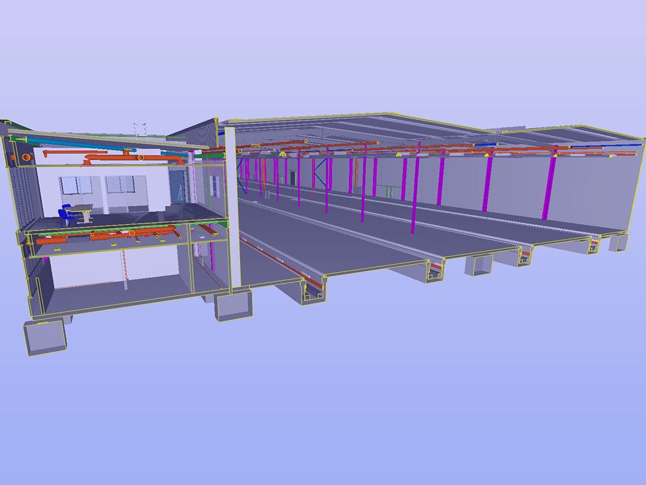The image size is (646, 485).
Task: Click the roof deck of the warehouse
Action: click(x=379, y=126)
